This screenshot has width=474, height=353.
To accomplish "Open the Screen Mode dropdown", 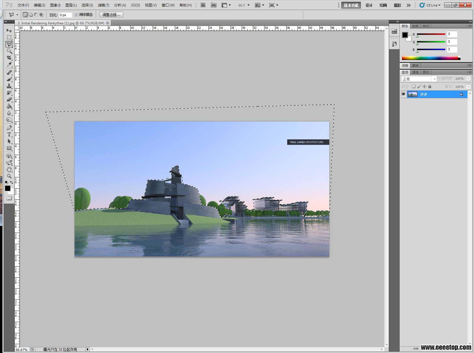I will coord(274,5).
